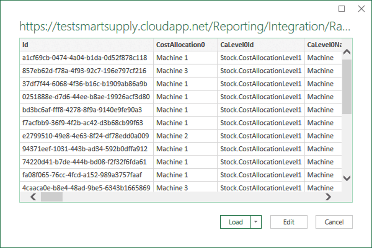Click the Load button
The width and height of the screenshot is (372, 248).
236,222
